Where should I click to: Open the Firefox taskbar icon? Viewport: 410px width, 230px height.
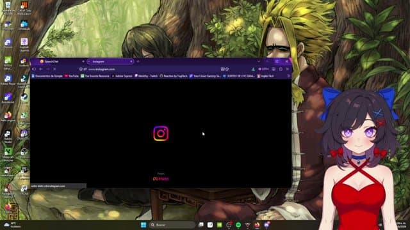[257, 225]
